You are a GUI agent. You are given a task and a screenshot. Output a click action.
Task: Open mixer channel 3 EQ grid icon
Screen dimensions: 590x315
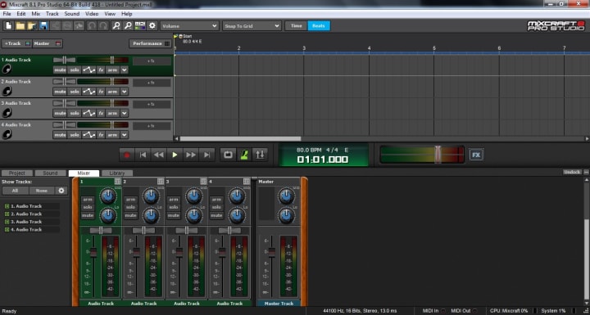tap(203, 182)
